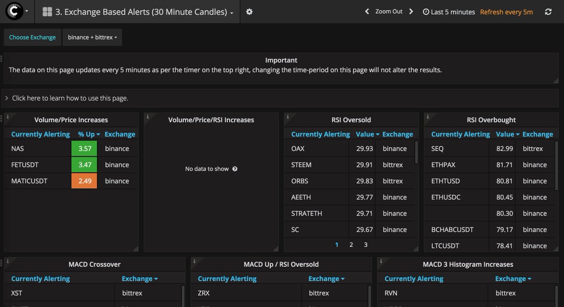Sort MACD Crossover by Exchange column
Viewport: 564px width, 307px height.
[x=140, y=279]
